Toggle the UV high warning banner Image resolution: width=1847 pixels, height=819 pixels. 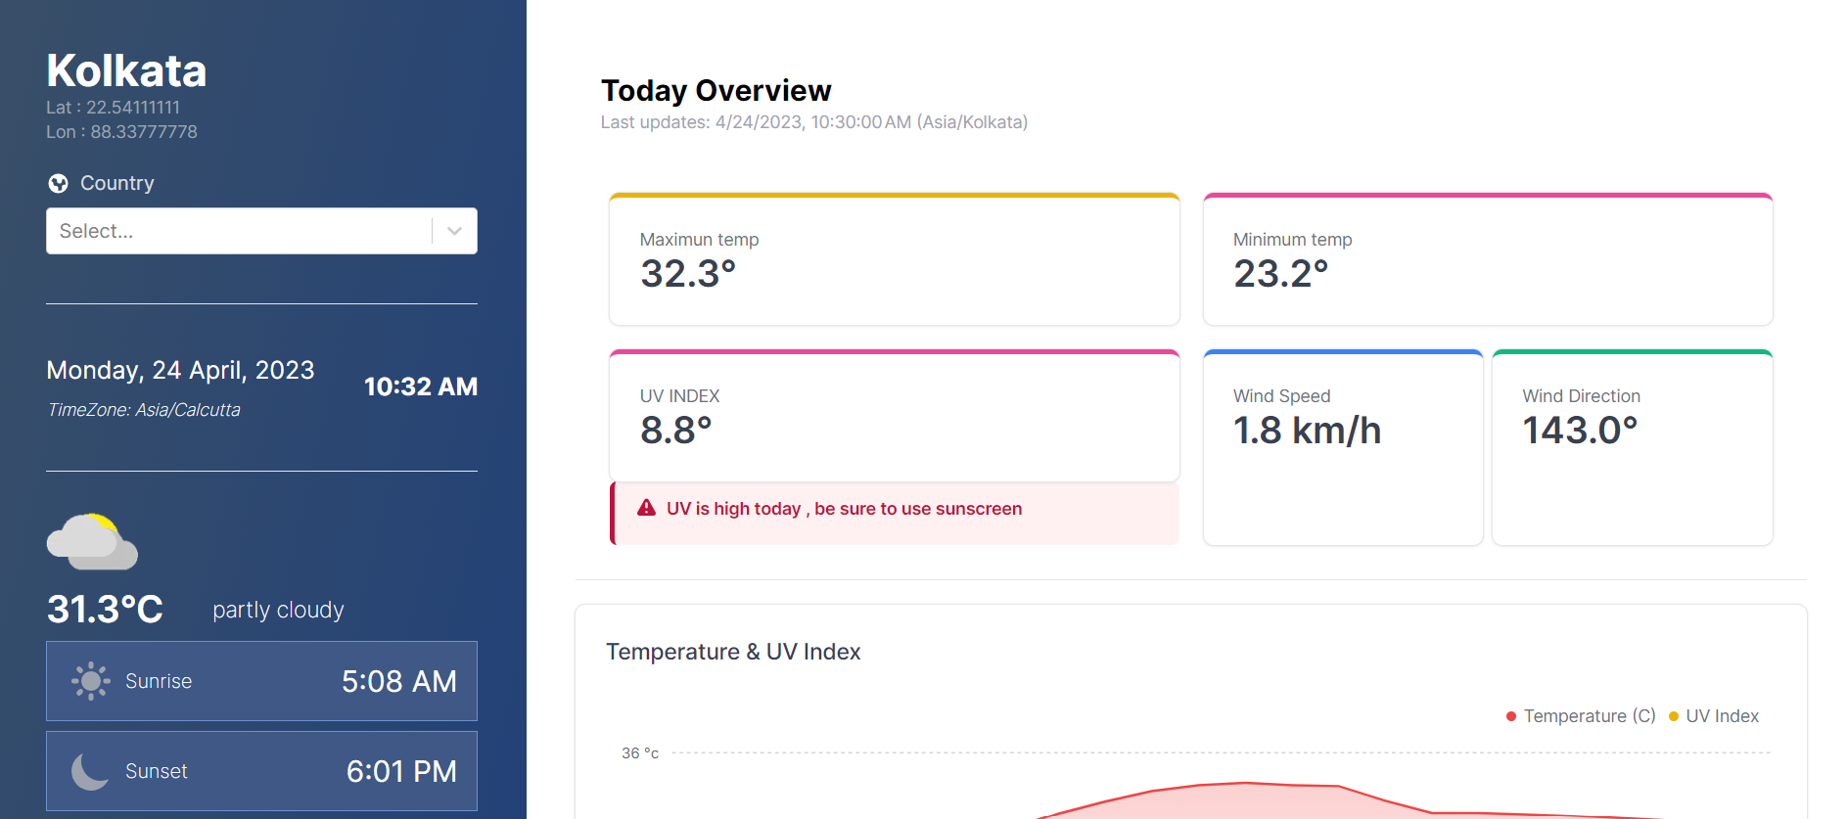[x=894, y=509]
